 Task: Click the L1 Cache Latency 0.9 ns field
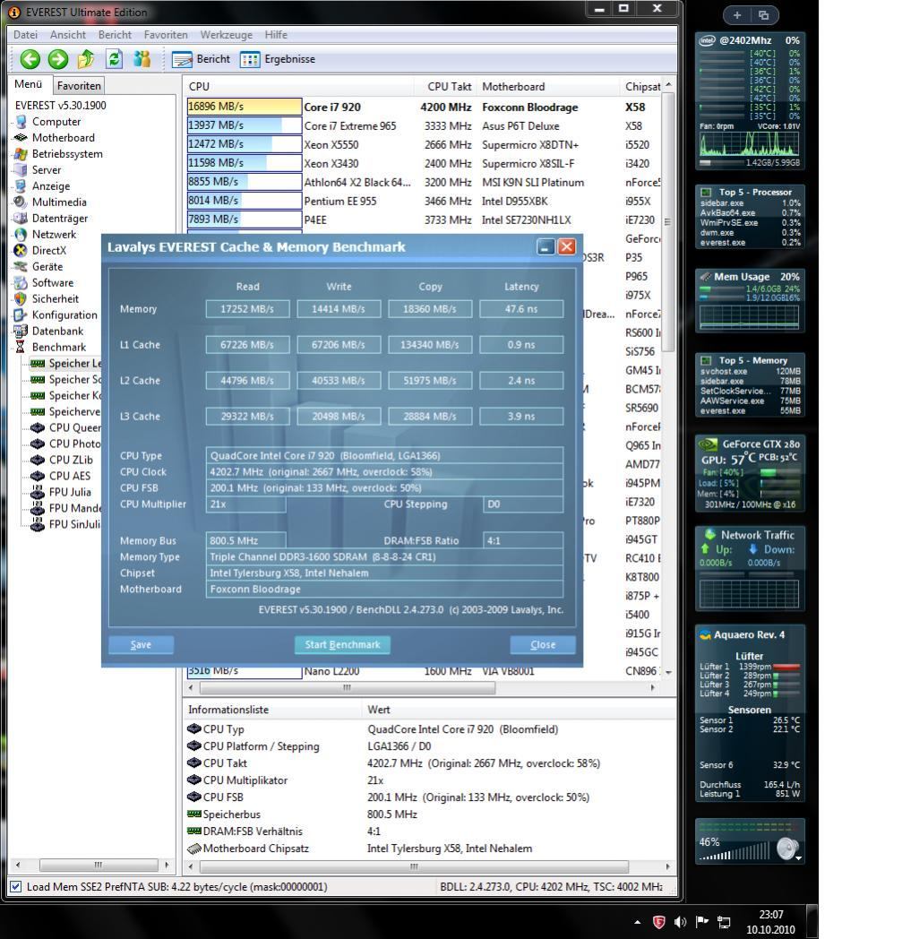521,345
